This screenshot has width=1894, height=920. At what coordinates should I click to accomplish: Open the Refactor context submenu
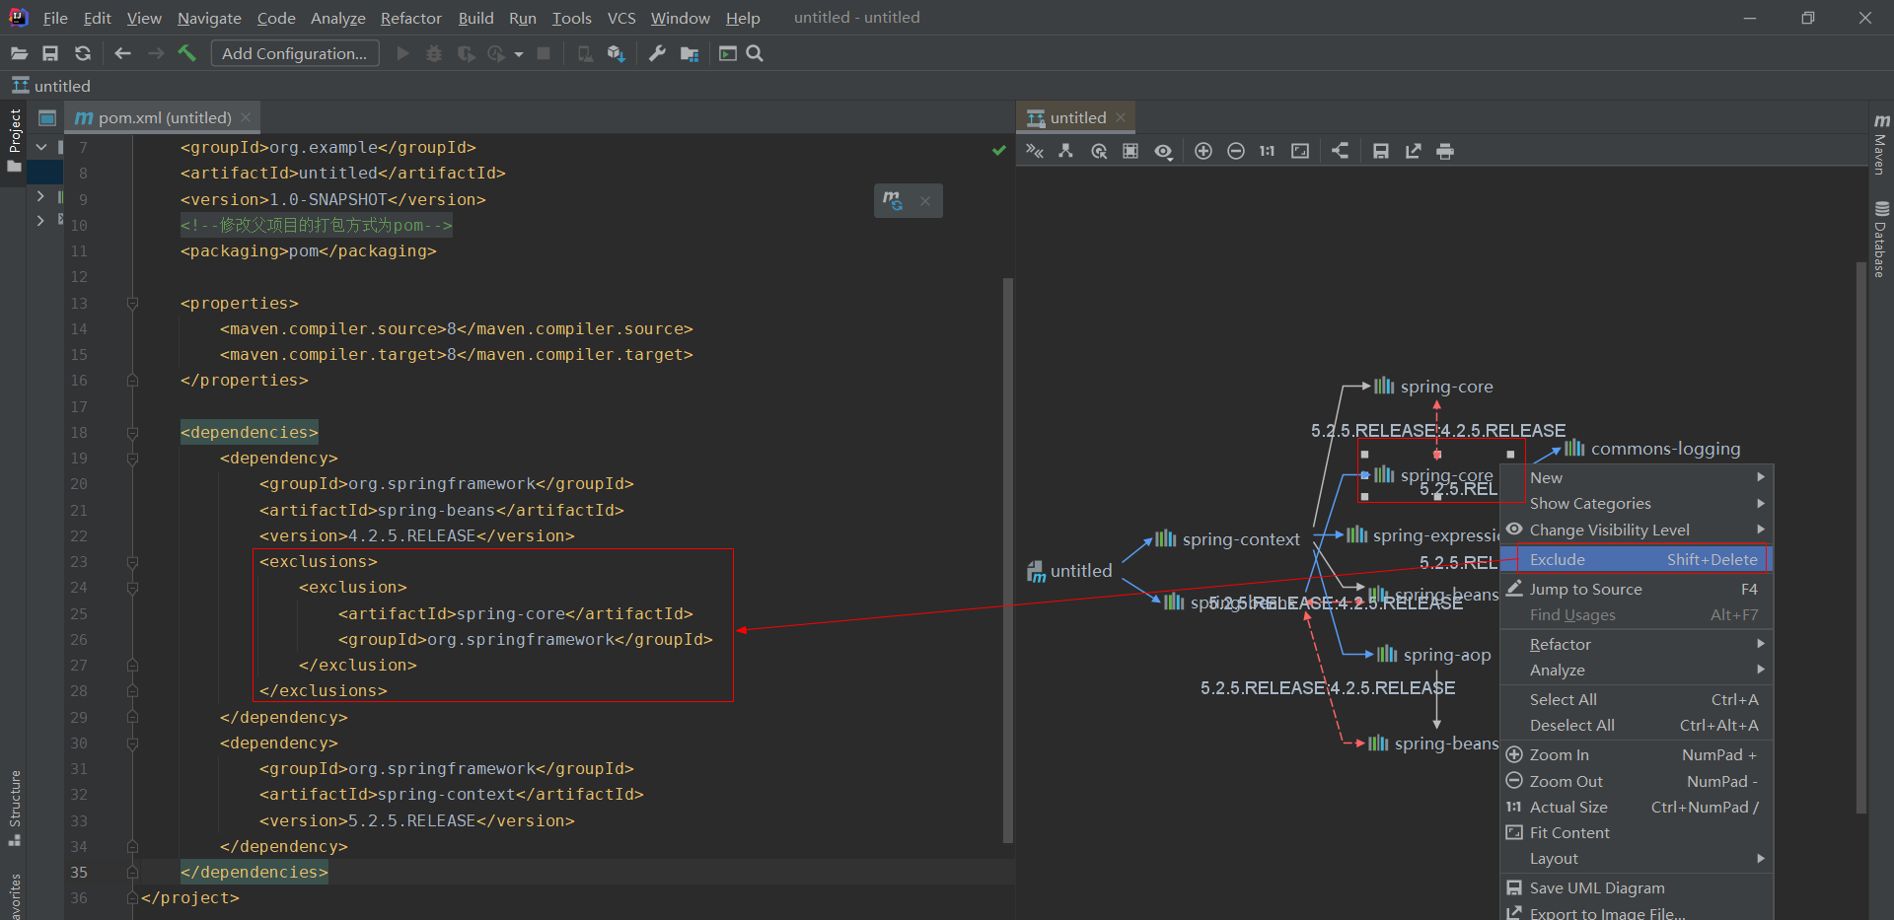1637,644
